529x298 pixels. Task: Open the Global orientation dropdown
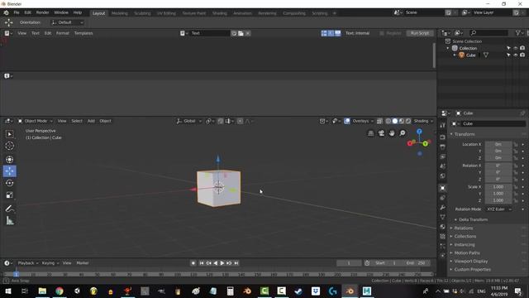click(x=189, y=121)
